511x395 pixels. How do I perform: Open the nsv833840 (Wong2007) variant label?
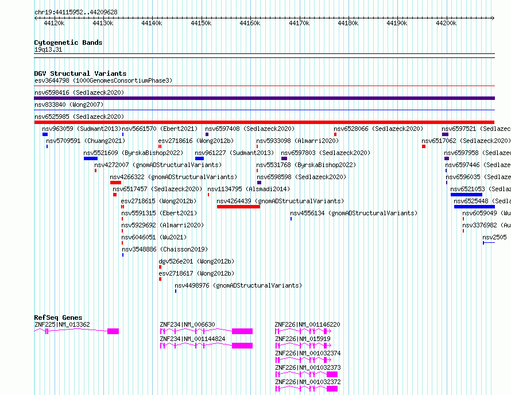pos(69,104)
